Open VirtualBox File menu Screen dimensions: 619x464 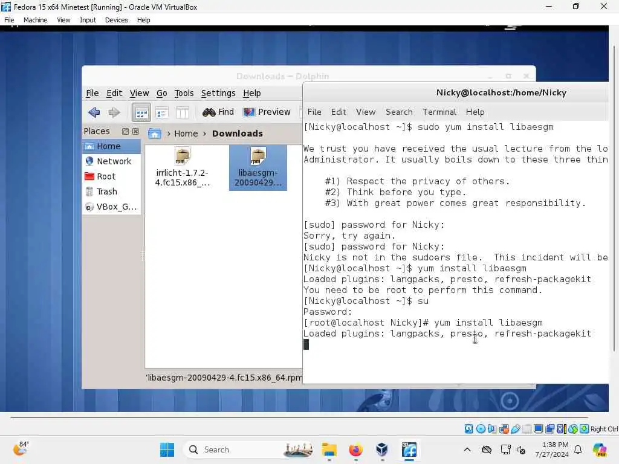point(9,20)
